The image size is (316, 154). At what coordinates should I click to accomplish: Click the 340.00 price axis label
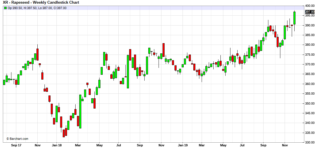coord(310,123)
